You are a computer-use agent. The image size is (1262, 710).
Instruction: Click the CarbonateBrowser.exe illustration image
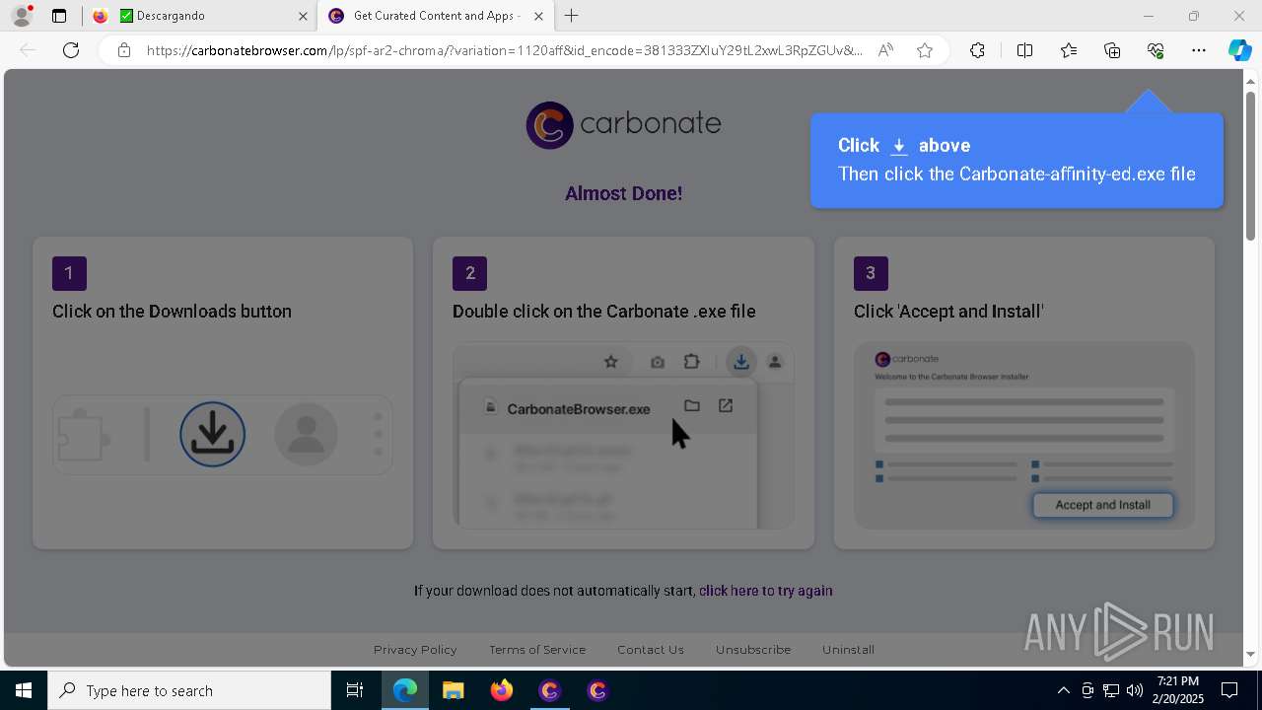click(623, 435)
